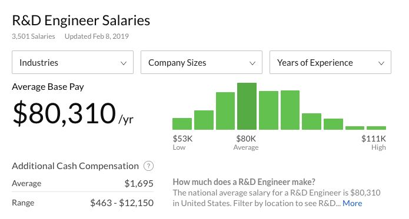
Task: Click the Additional Cash Compensation help icon
Action: click(x=148, y=166)
